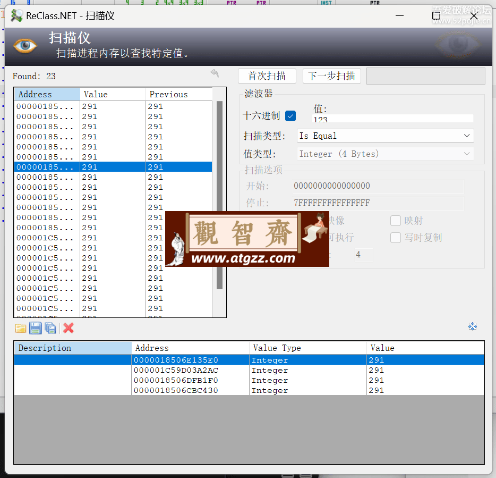Click the Value Type column header
This screenshot has height=478, width=496.
point(308,348)
